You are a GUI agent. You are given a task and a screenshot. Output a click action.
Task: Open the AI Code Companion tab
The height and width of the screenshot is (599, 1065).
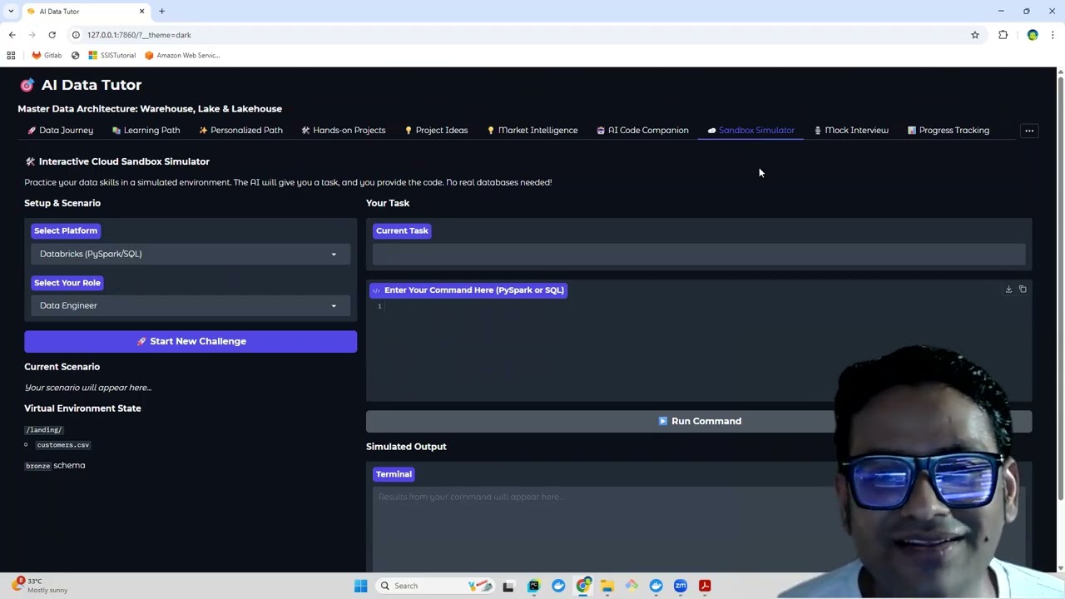[642, 131]
